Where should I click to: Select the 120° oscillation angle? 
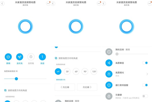(x=94, y=71)
